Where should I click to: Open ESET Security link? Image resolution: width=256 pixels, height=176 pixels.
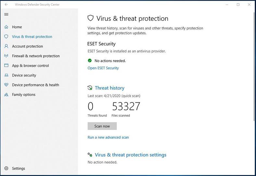pos(103,68)
